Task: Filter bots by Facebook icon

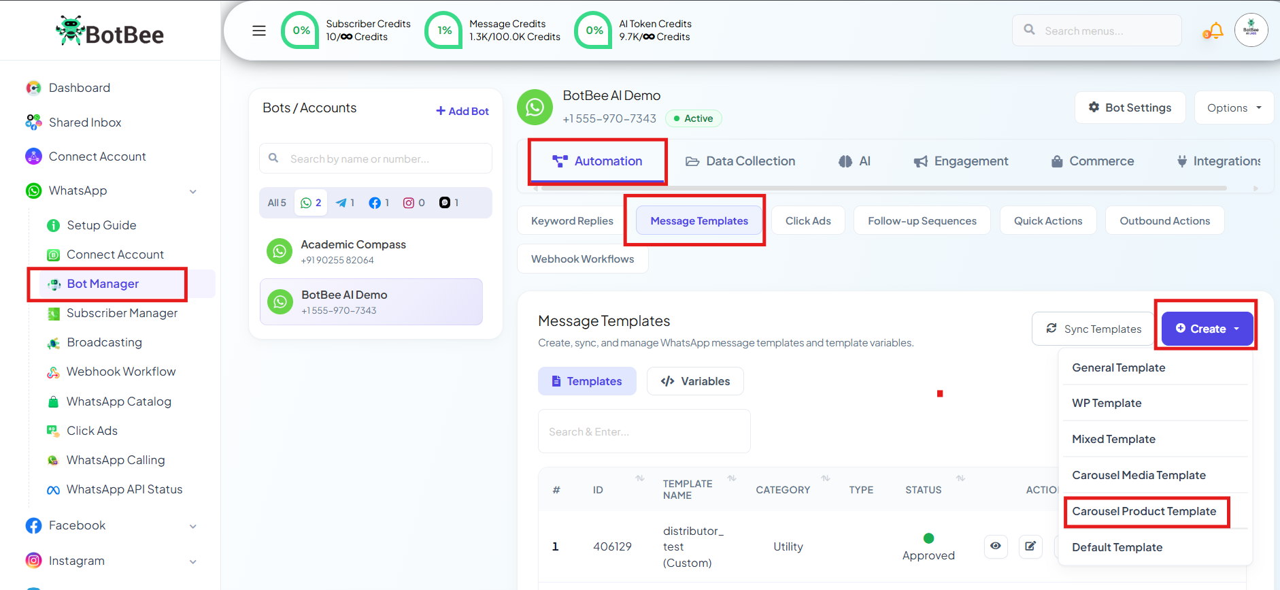Action: (x=379, y=203)
